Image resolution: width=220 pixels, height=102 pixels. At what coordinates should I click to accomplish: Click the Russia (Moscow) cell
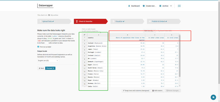(98, 77)
